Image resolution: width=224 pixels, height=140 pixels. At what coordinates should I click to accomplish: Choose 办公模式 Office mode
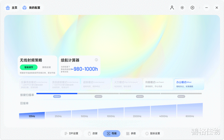coord(189,84)
